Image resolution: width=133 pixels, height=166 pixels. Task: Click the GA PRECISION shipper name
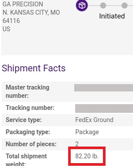tap(23, 4)
